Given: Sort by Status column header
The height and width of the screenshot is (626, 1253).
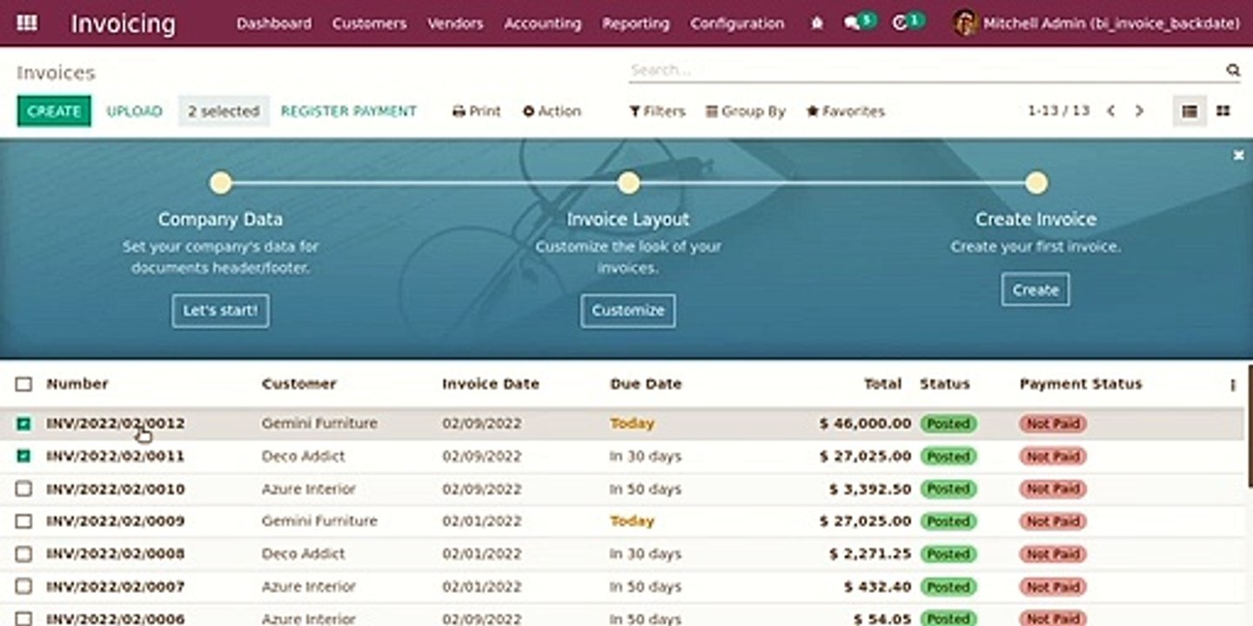Looking at the screenshot, I should [x=945, y=384].
